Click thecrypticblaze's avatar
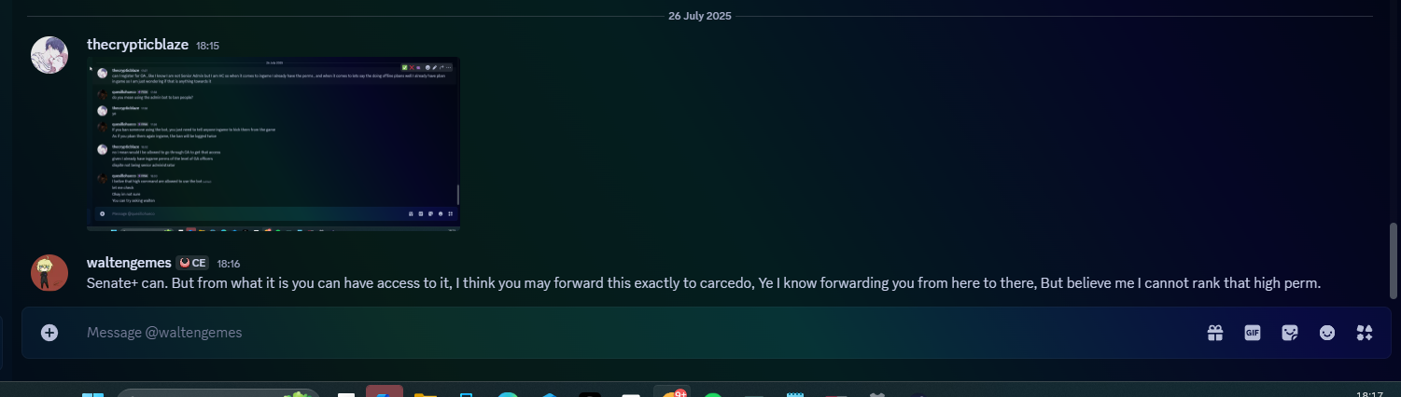The width and height of the screenshot is (1401, 397). coord(49,54)
